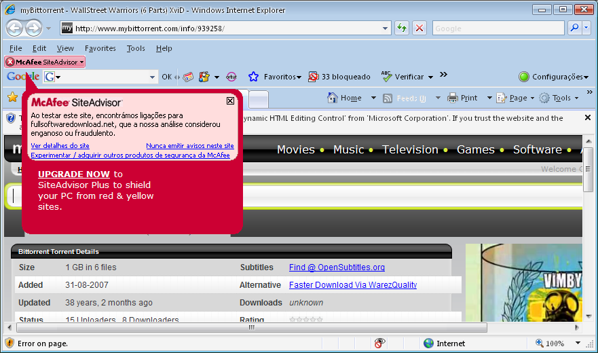The image size is (598, 353).
Task: Open the McAfee SiteAdvisor toolbar button
Action: point(45,62)
